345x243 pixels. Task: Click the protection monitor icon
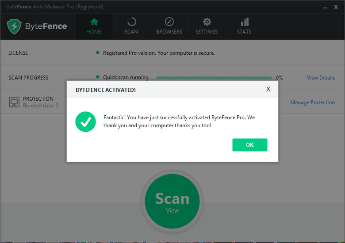tap(14, 102)
